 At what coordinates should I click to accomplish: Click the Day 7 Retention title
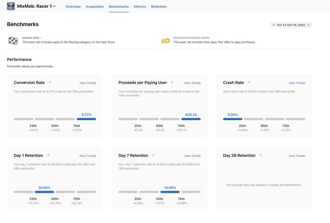(x=133, y=155)
